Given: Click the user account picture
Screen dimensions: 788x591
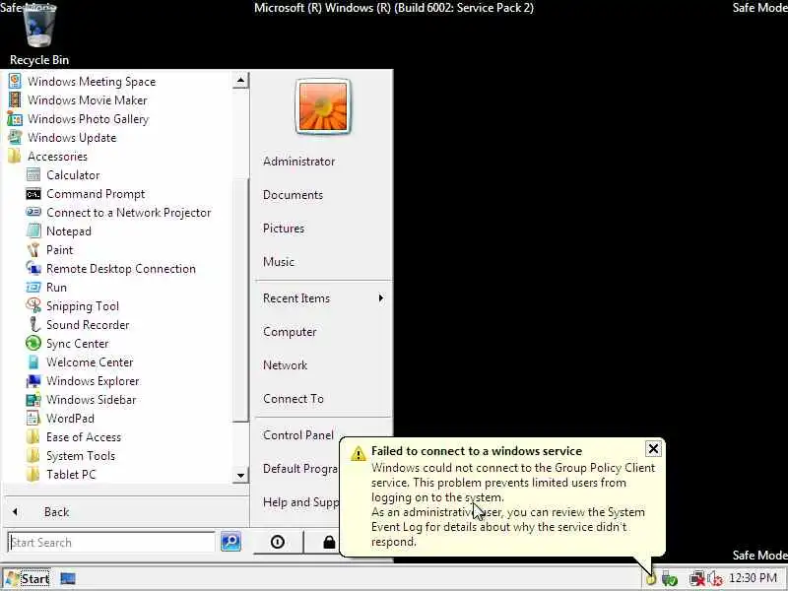Looking at the screenshot, I should coord(323,106).
